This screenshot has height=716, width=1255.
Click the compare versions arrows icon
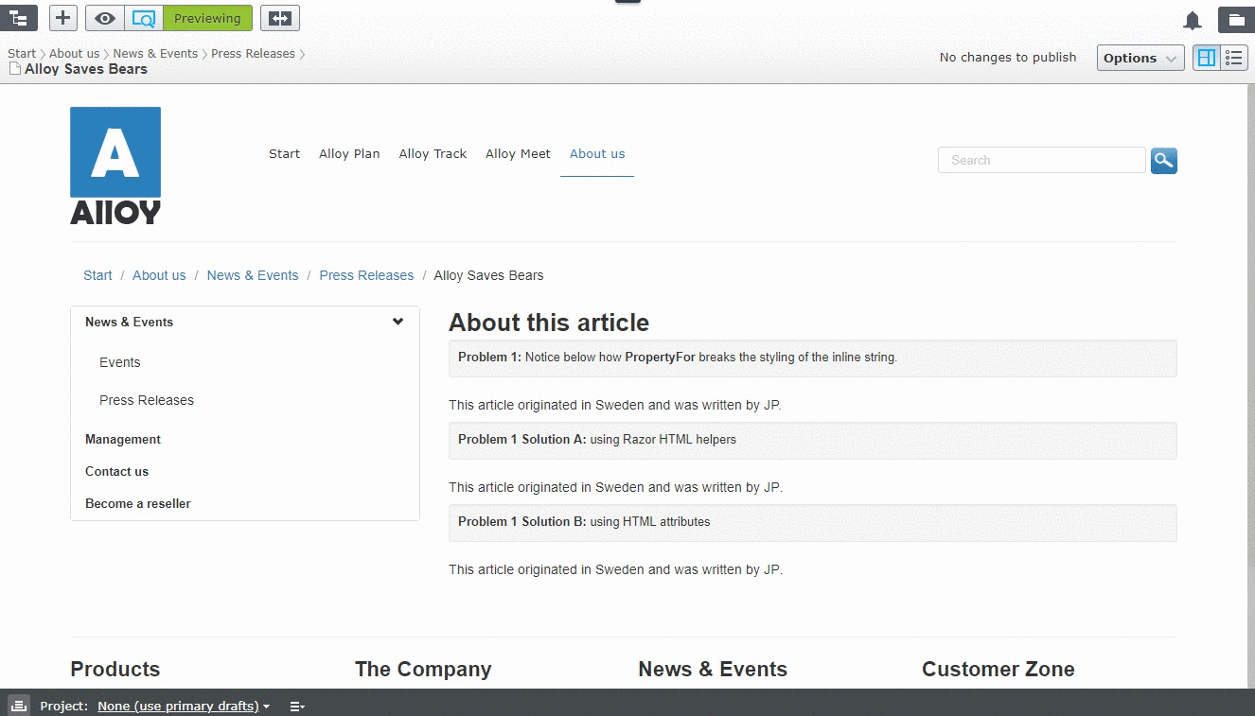click(x=279, y=17)
